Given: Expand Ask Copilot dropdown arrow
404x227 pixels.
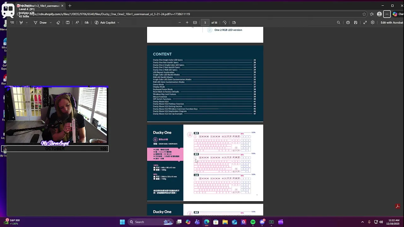Looking at the screenshot, I should tap(118, 22).
